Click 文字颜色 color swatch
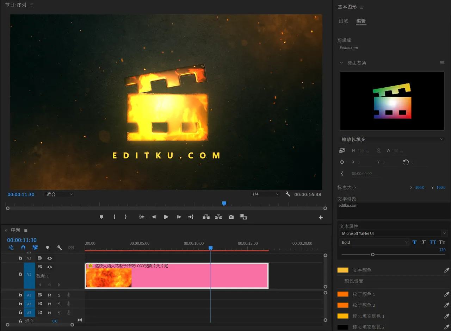The width and height of the screenshot is (451, 331). pyautogui.click(x=343, y=270)
